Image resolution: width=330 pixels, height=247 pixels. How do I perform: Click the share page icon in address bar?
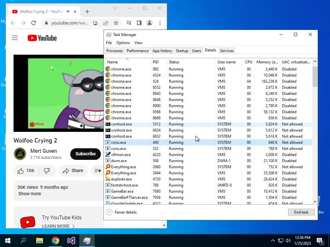pos(106,23)
